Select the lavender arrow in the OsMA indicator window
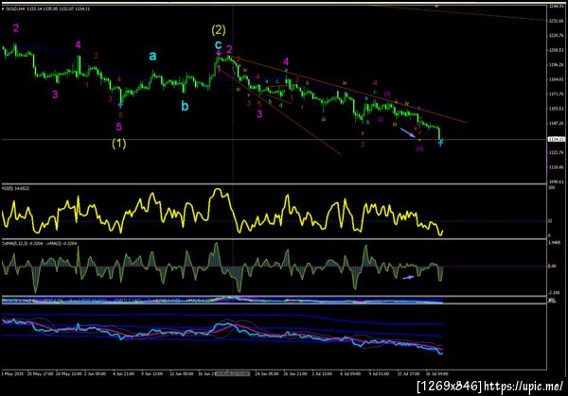 tap(409, 277)
